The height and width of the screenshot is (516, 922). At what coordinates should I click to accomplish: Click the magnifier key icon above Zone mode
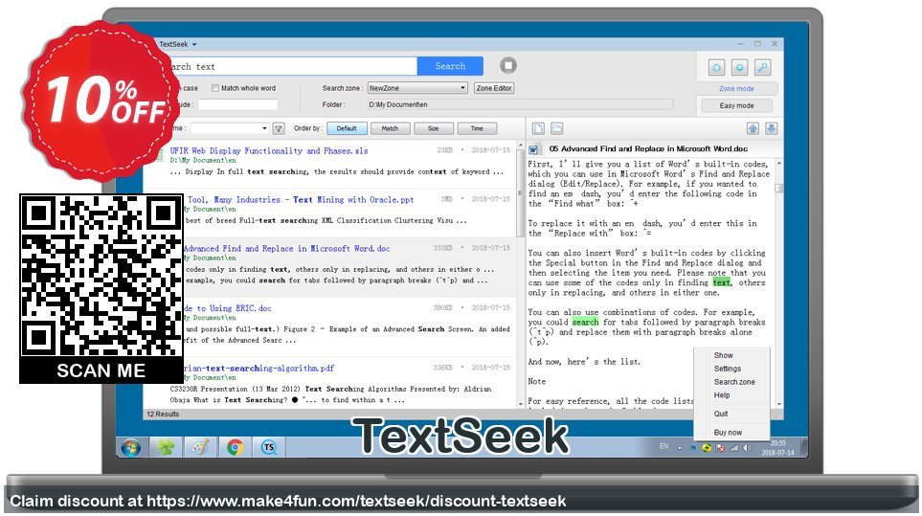(763, 68)
